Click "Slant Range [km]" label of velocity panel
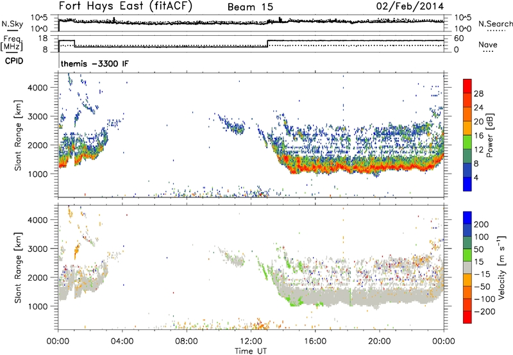Viewport: 513px width, 355px height. coord(18,268)
